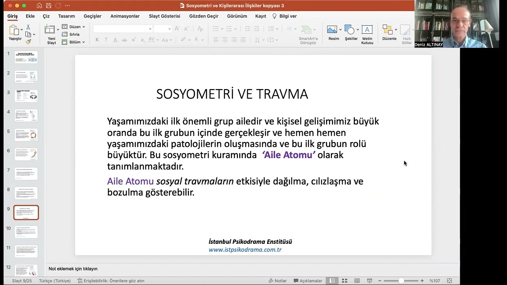Click the Format Painter brush icon
This screenshot has height=285, width=507.
point(28,42)
